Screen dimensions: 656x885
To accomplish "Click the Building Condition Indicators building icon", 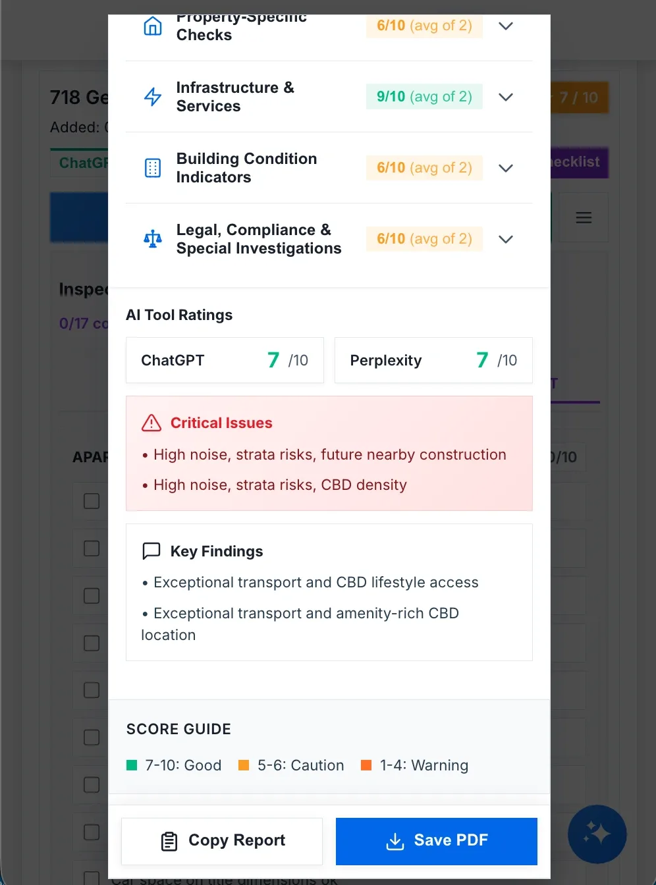I will (153, 168).
